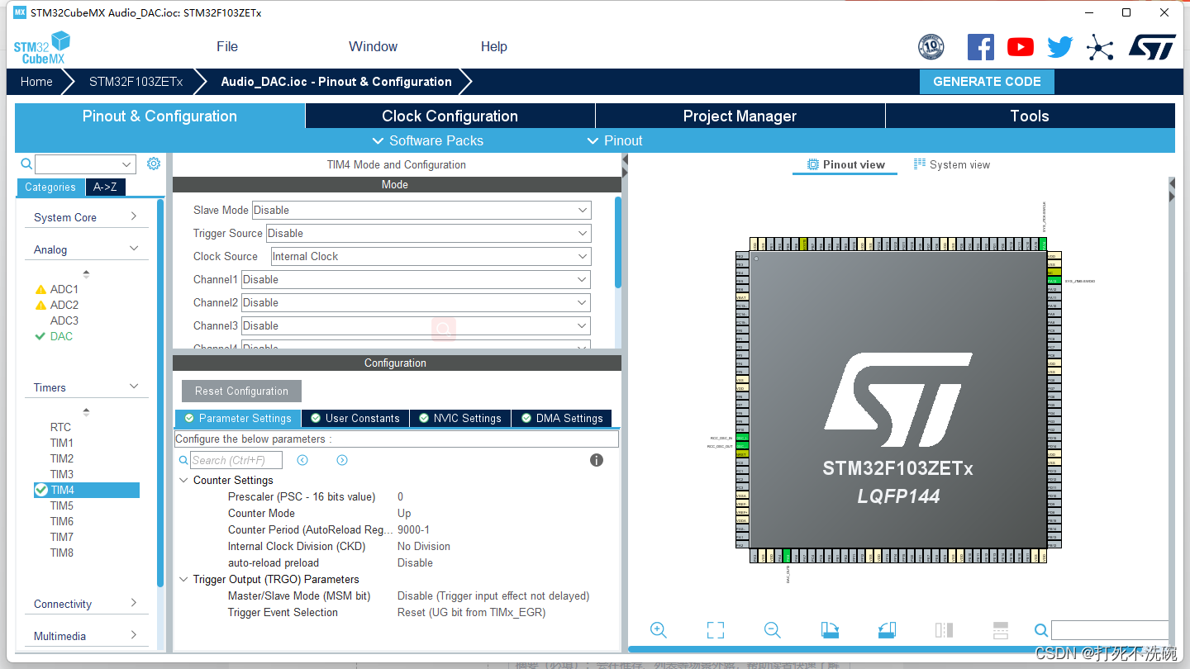Click GENERATE CODE button
This screenshot has height=669, width=1190.
(x=987, y=82)
